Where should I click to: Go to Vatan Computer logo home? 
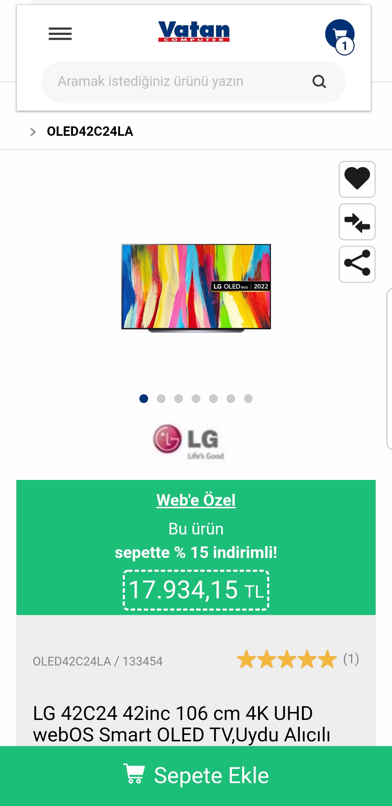(x=194, y=32)
